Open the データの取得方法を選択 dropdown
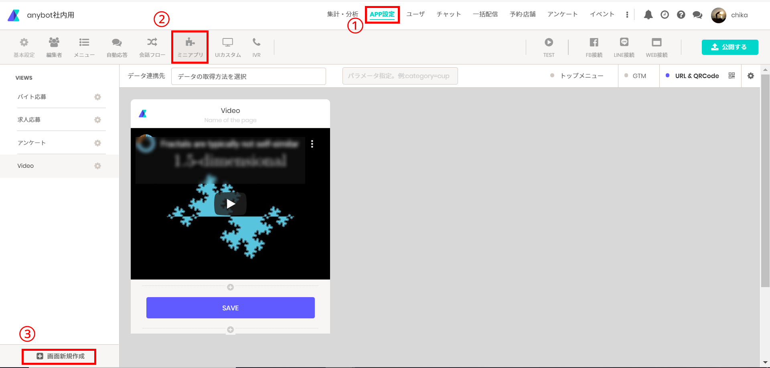This screenshot has width=770, height=368. [x=249, y=76]
